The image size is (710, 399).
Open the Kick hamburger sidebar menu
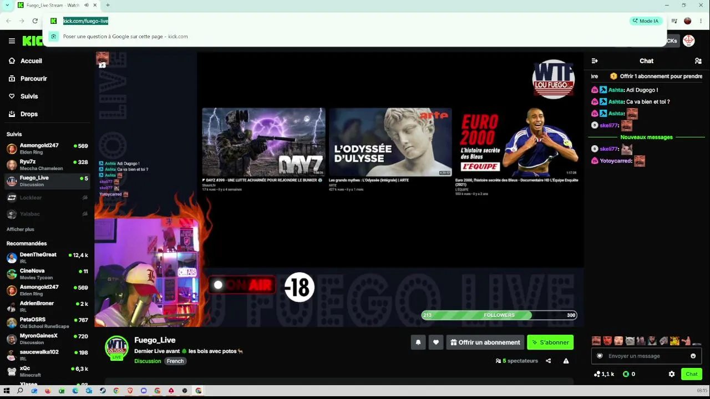click(x=12, y=40)
